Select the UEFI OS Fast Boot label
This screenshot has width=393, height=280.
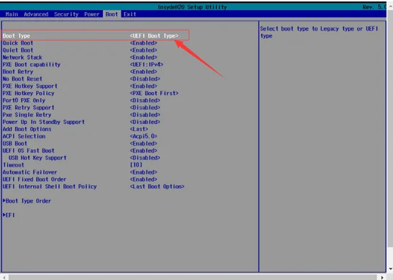point(28,151)
